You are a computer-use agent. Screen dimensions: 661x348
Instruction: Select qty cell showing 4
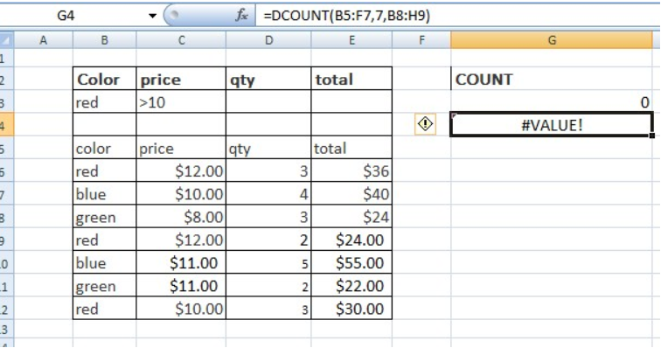[268, 193]
